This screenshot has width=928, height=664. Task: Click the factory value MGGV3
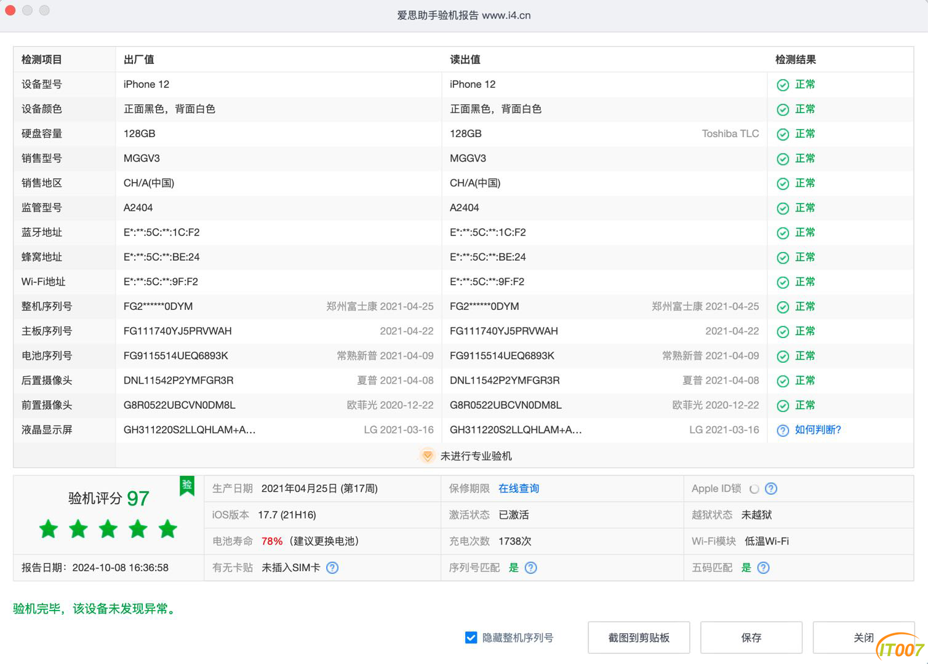point(142,158)
